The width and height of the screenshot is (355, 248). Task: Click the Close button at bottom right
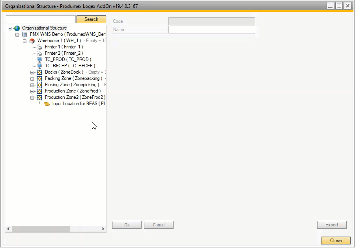[x=336, y=241]
